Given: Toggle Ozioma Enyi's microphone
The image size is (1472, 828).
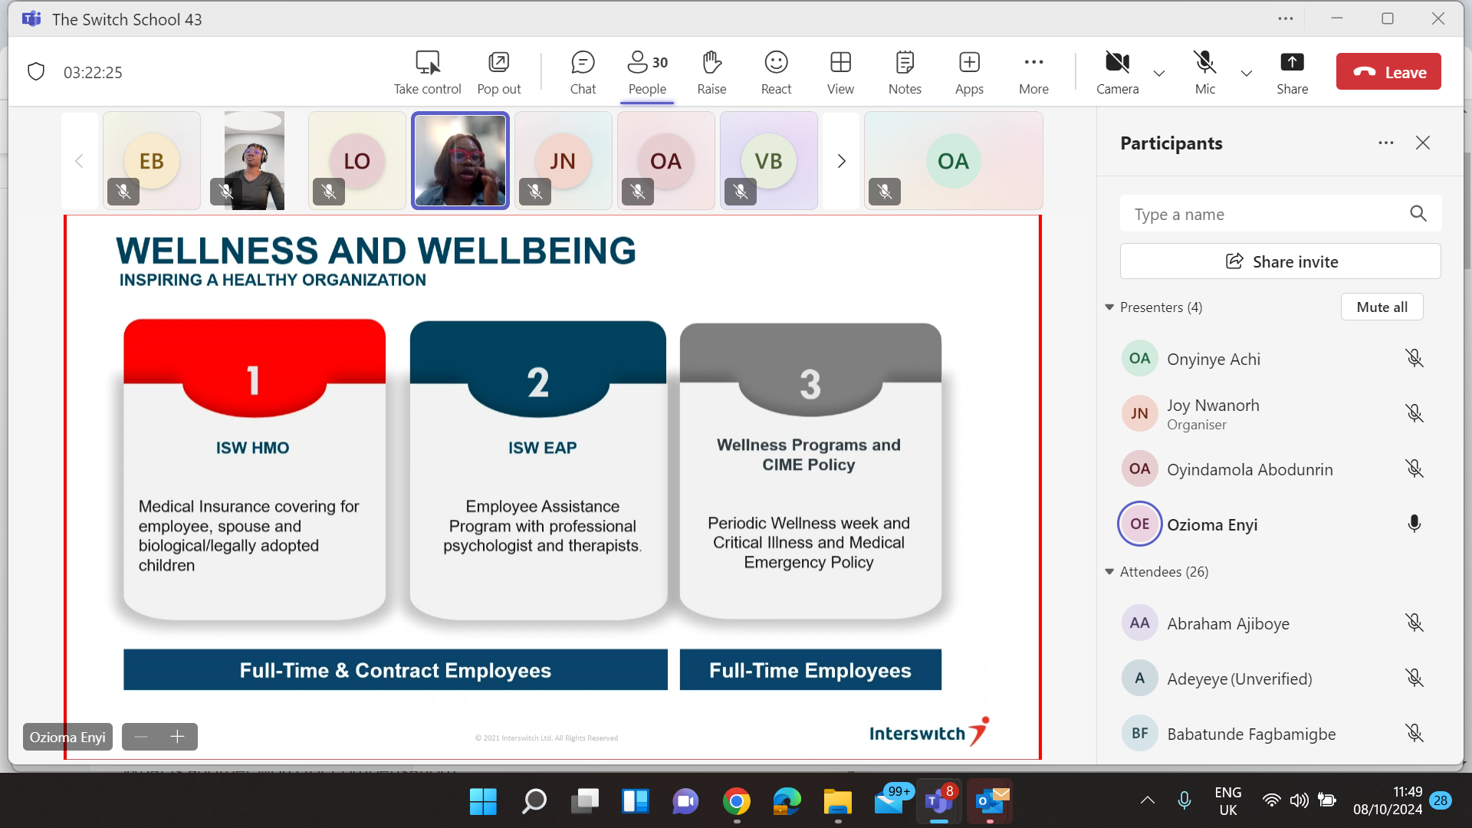Looking at the screenshot, I should (1414, 524).
